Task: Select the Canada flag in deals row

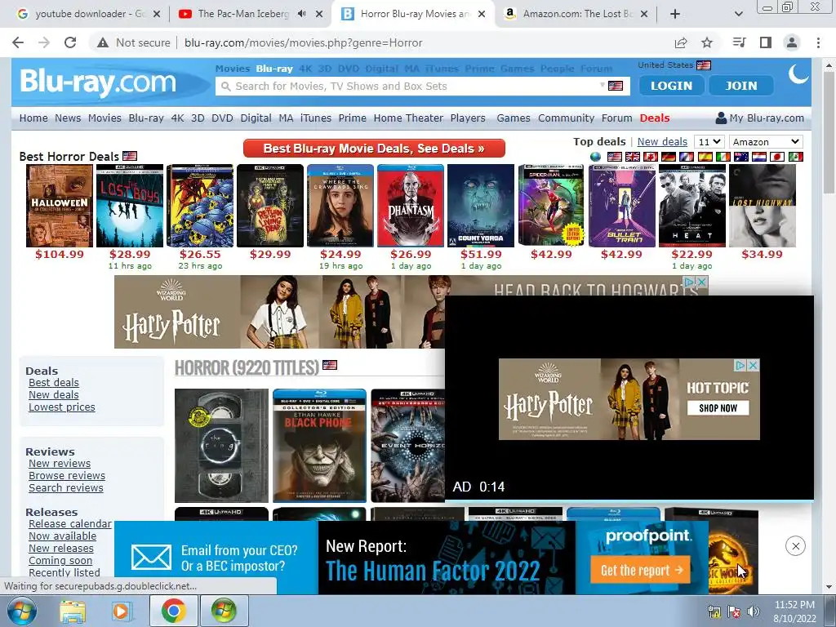Action: [651, 157]
